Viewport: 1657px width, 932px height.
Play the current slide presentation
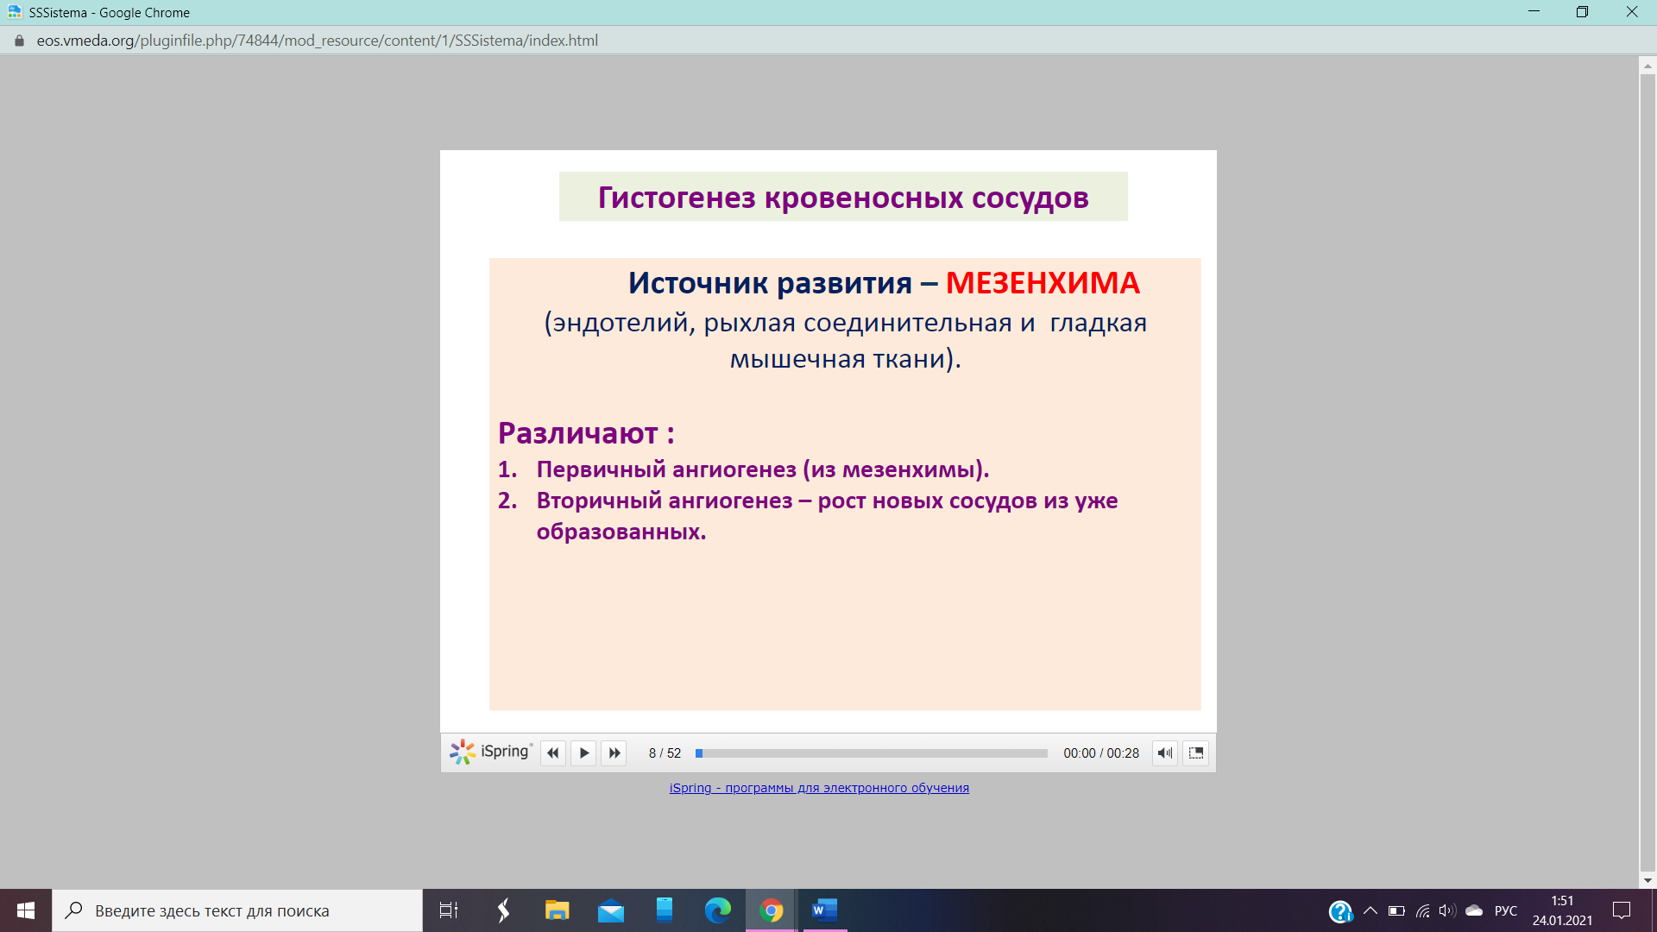[584, 753]
